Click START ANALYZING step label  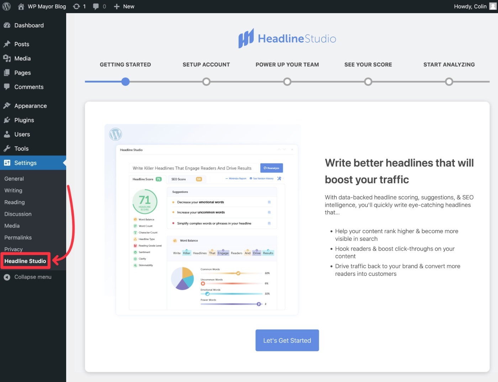pos(449,64)
